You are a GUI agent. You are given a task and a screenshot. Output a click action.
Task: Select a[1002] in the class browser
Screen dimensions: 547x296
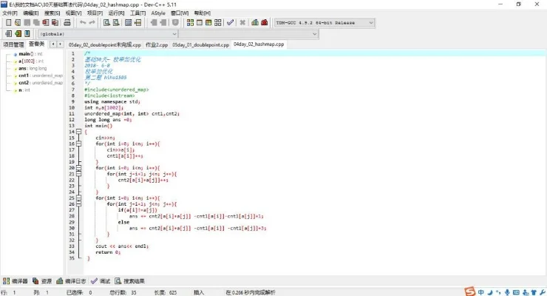tap(31, 61)
